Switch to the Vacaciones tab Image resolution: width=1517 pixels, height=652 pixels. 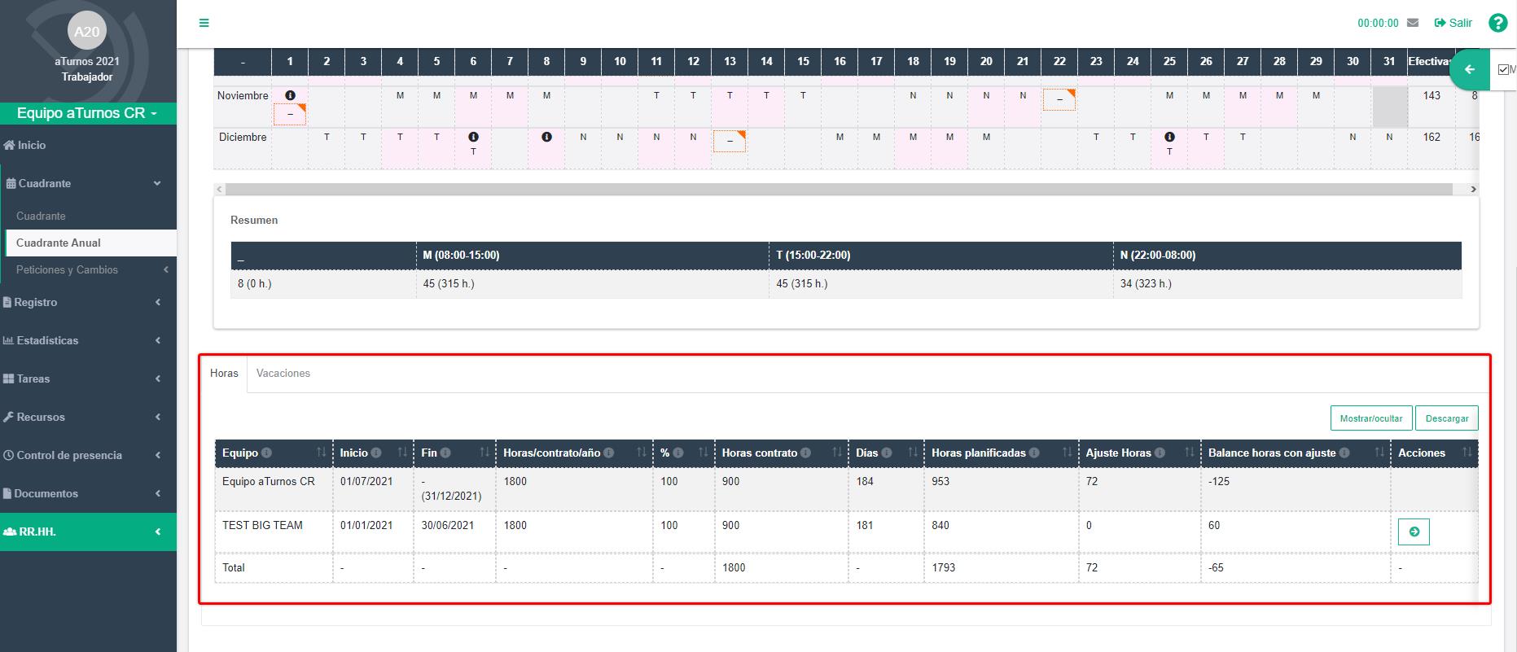tap(283, 373)
